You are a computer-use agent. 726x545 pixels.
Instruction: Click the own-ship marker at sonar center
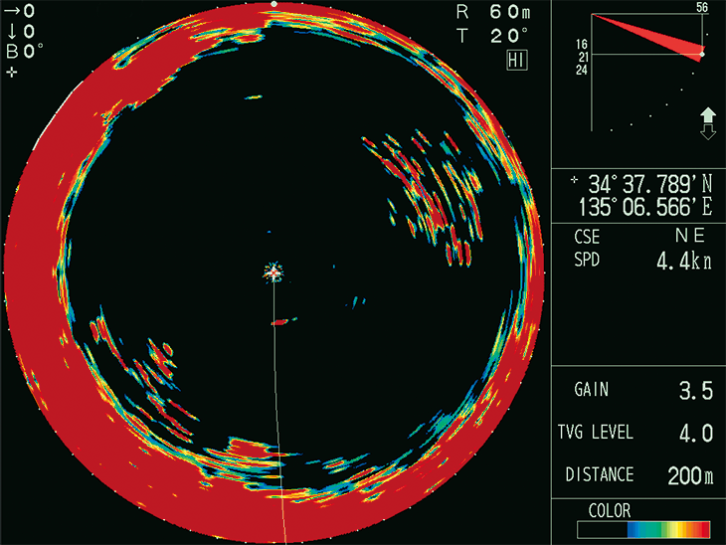click(273, 271)
